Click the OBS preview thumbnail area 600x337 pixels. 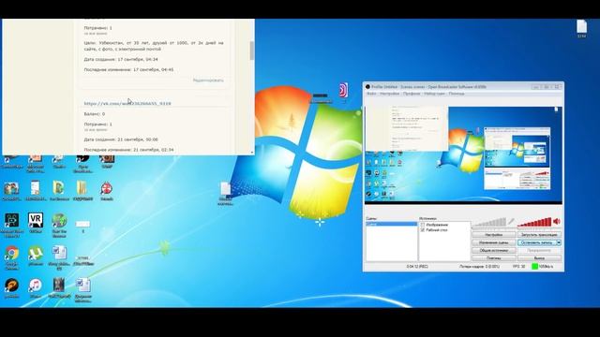[x=463, y=155]
